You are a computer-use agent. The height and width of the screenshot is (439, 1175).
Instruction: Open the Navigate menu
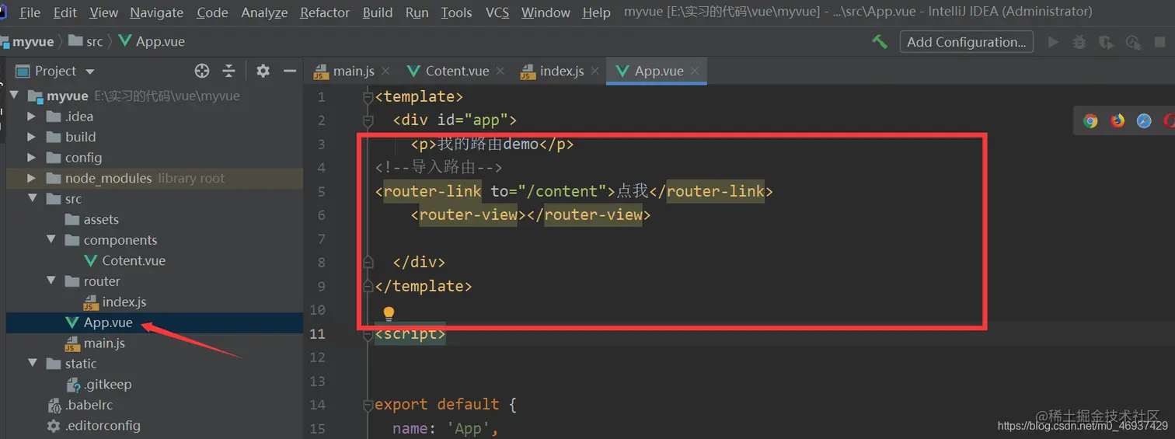click(157, 12)
